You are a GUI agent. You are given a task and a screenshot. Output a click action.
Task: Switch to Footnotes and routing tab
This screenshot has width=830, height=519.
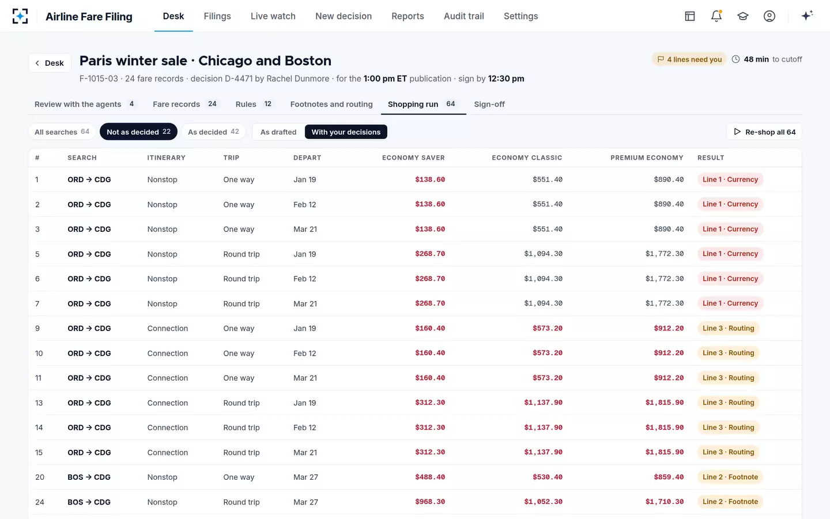(x=331, y=104)
